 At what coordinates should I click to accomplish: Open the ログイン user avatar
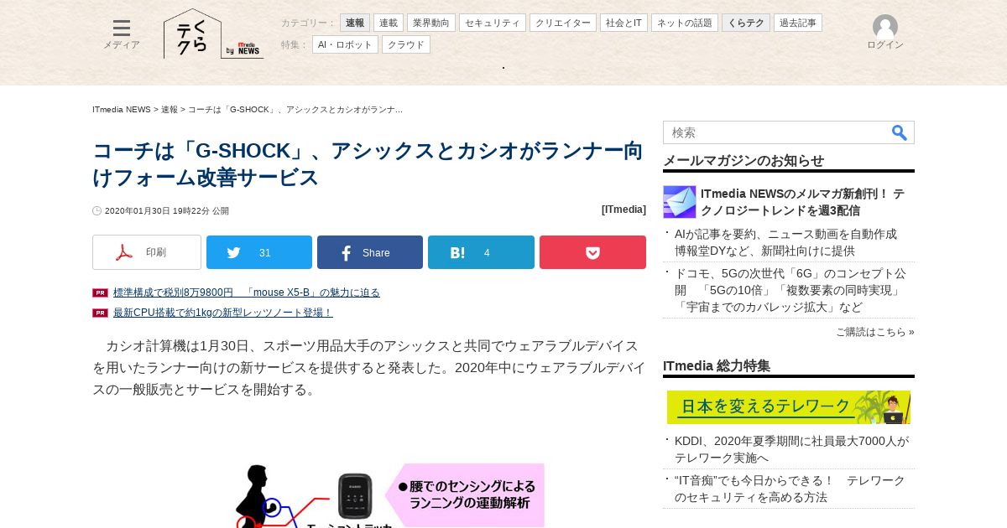click(885, 33)
